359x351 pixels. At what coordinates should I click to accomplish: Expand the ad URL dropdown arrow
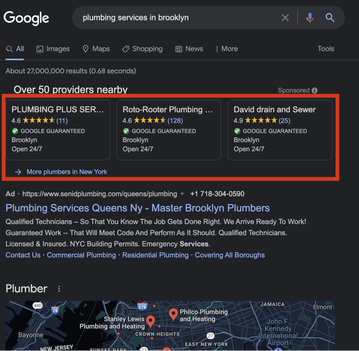coord(182,194)
